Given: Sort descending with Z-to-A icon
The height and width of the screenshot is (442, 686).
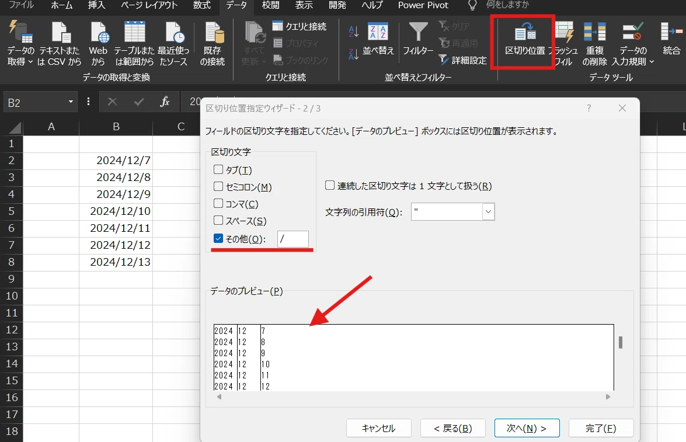Looking at the screenshot, I should (x=353, y=54).
